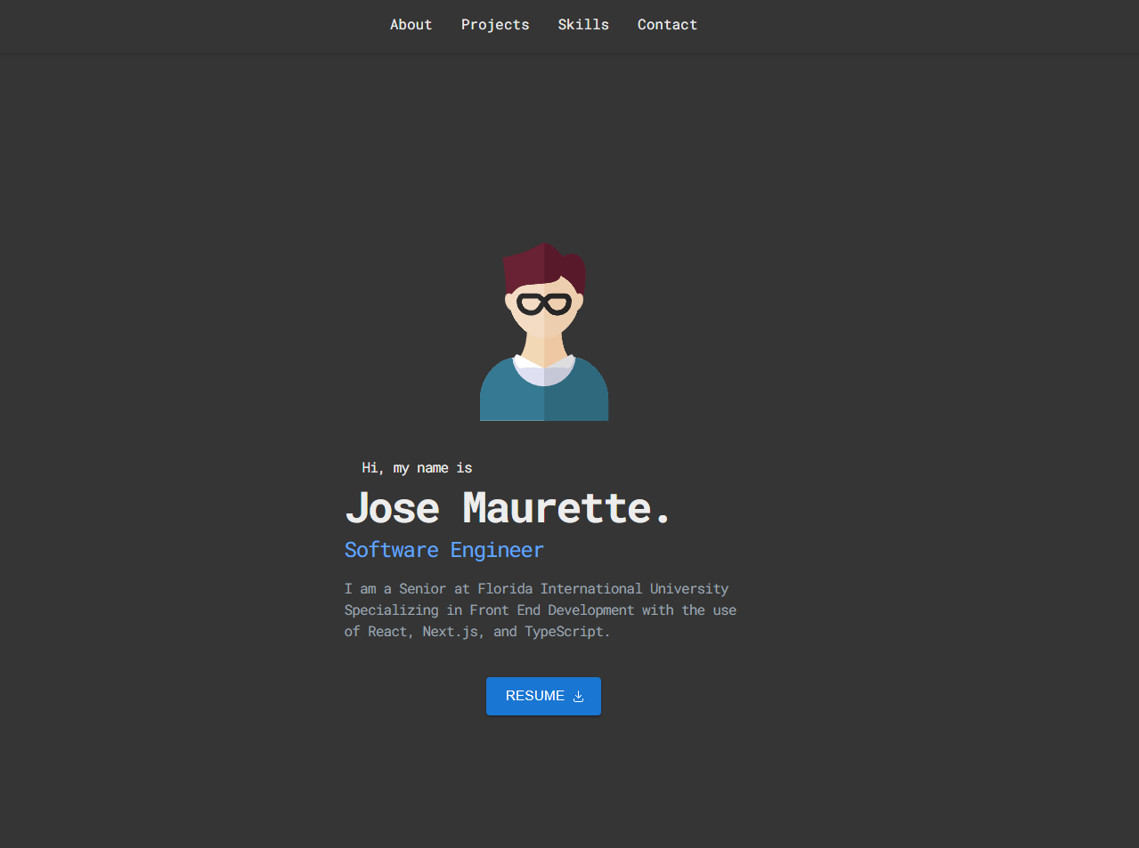The height and width of the screenshot is (848, 1139).
Task: Click the word "Jose" in the heading
Action: coord(392,508)
